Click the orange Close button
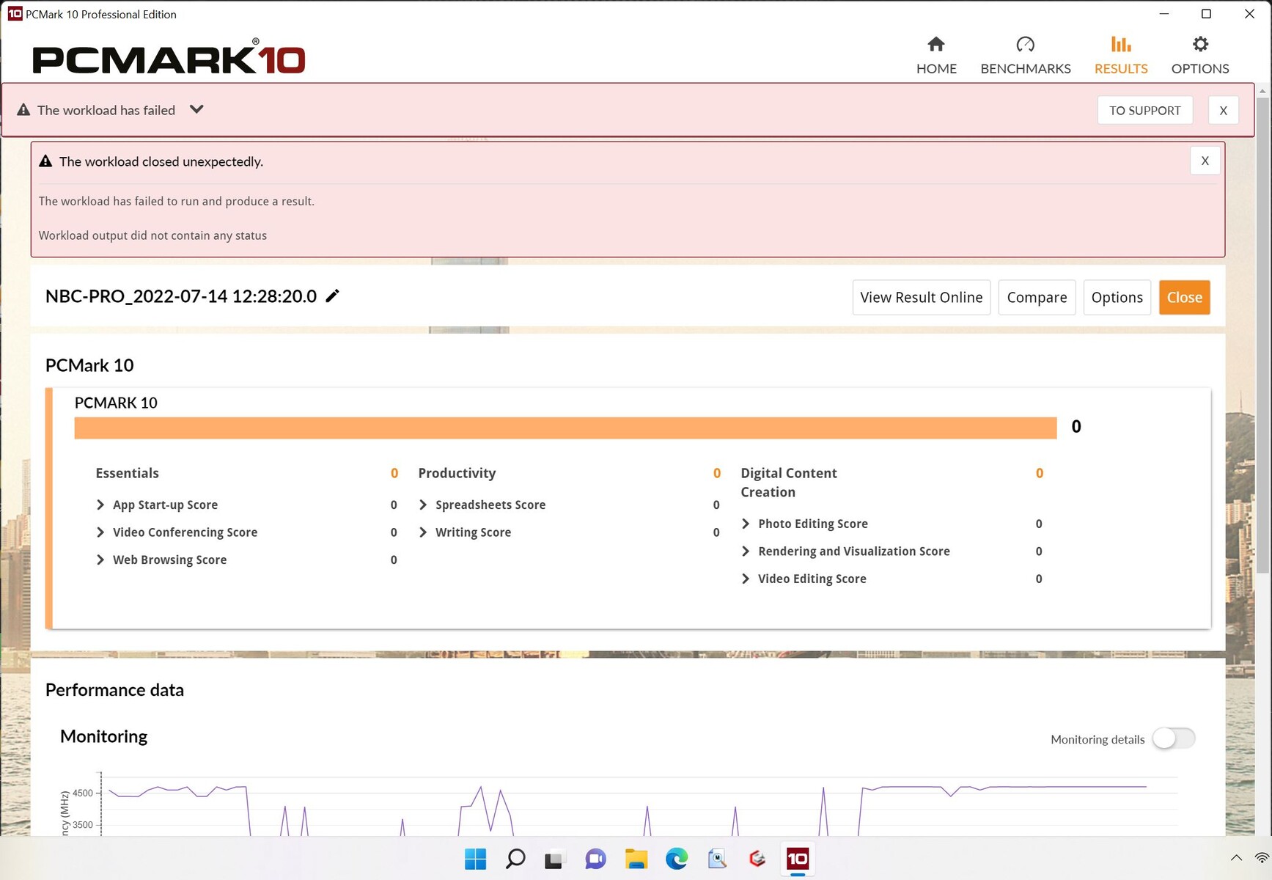This screenshot has width=1272, height=880. click(1184, 297)
